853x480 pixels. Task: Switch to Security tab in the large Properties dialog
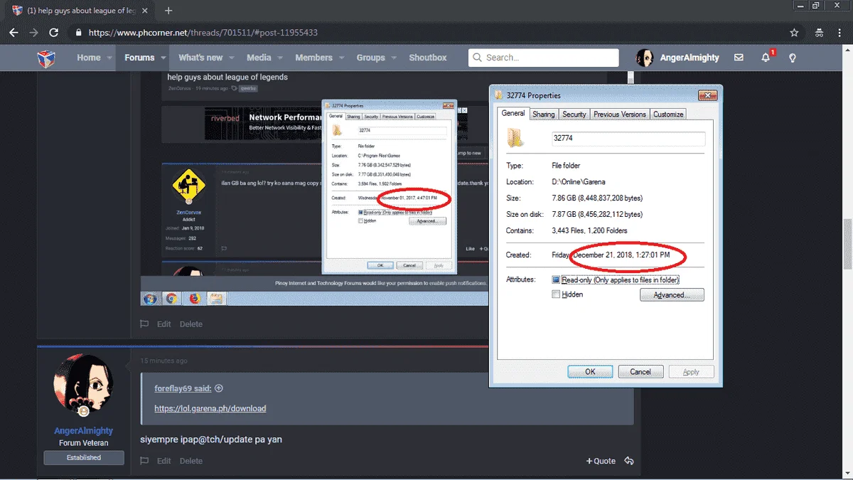[574, 114]
